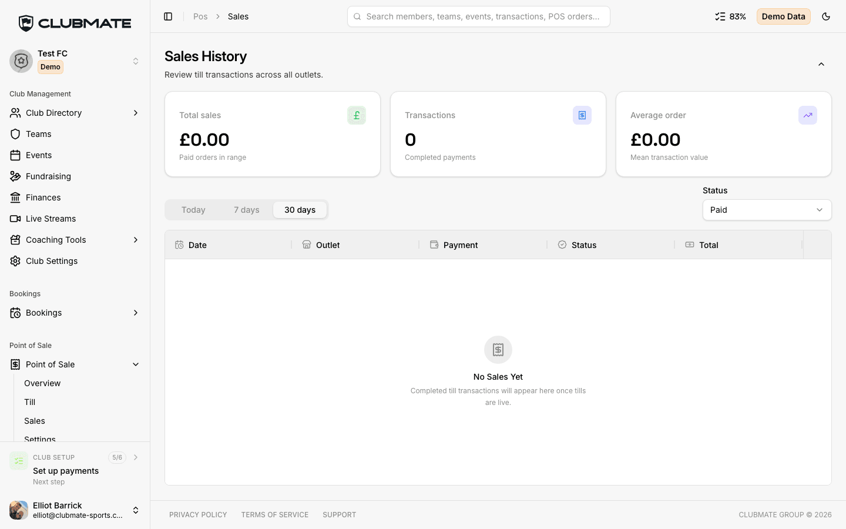Click the Coaching Tools briefcase icon
This screenshot has width=846, height=529.
point(15,240)
